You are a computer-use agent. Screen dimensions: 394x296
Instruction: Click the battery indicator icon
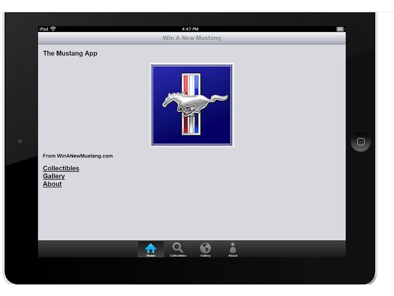340,29
